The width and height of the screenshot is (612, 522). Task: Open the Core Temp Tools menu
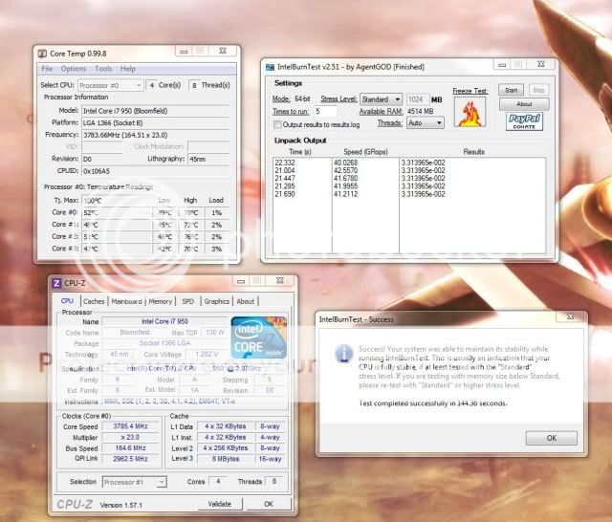point(103,69)
